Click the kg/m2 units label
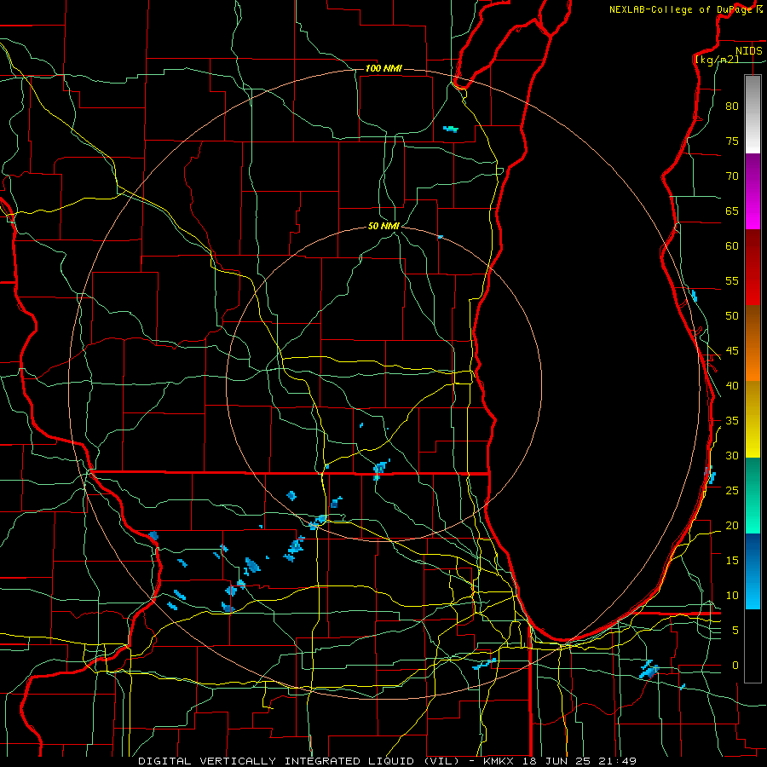The width and height of the screenshot is (767, 767). (717, 60)
